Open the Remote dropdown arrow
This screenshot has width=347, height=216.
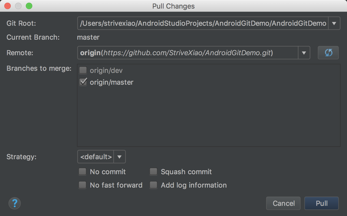pos(304,53)
